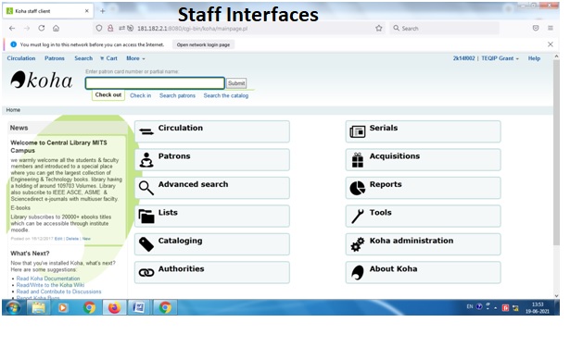570x347 pixels.
Task: Open the Circulation module tile
Action: point(212,131)
